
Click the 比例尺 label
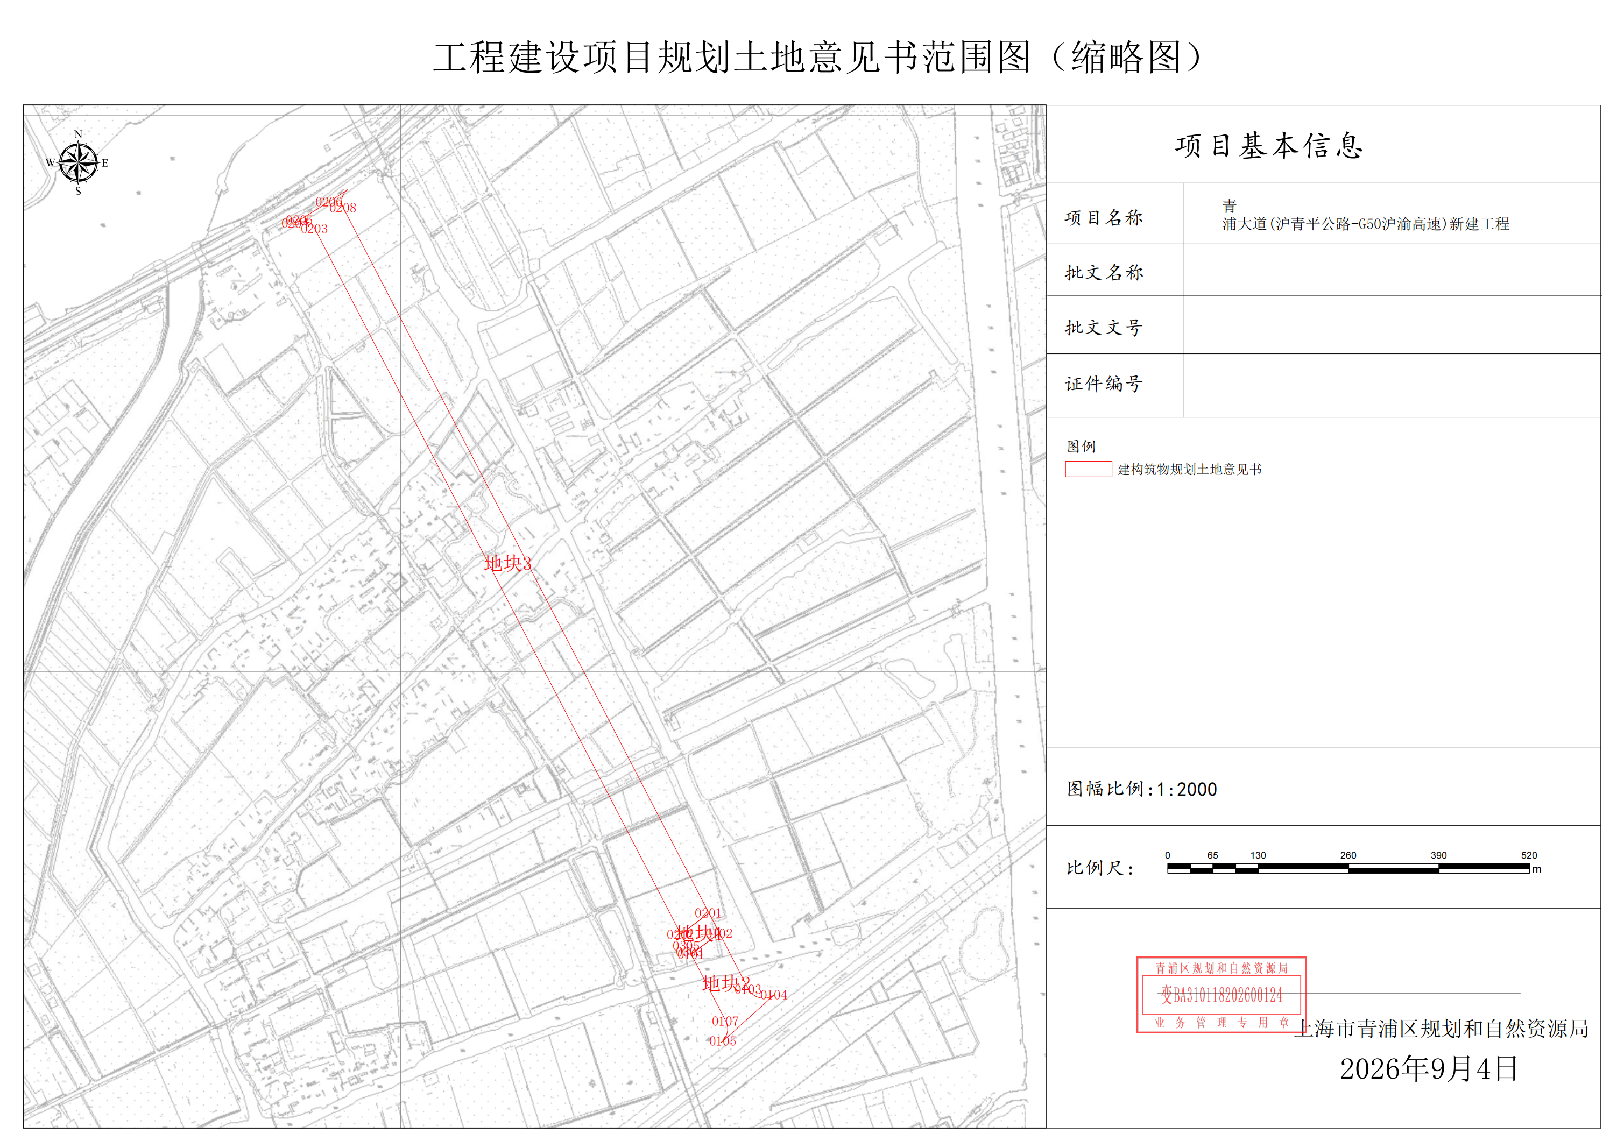coord(1100,868)
